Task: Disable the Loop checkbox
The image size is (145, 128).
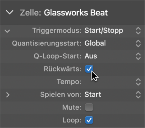Action: 89,120
